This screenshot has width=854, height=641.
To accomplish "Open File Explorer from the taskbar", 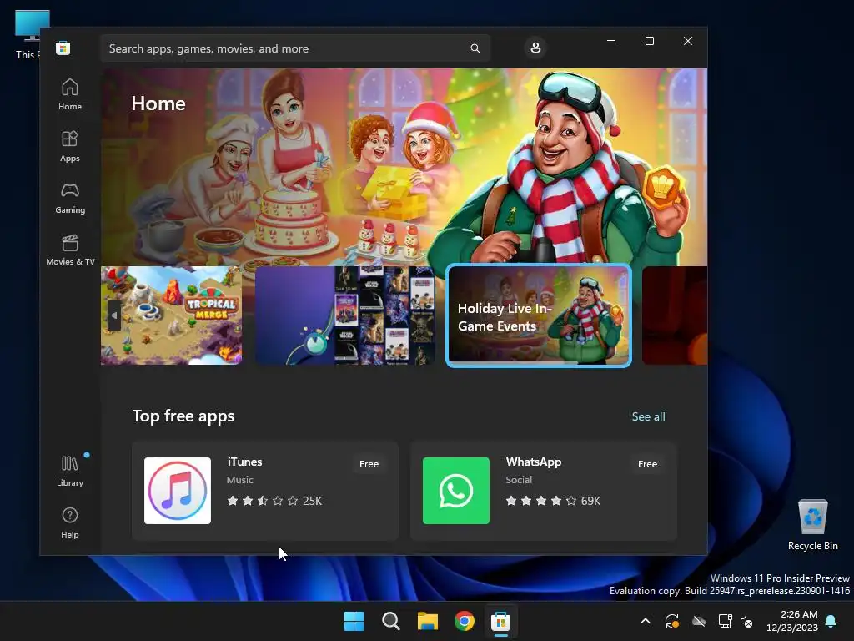I will point(428,621).
